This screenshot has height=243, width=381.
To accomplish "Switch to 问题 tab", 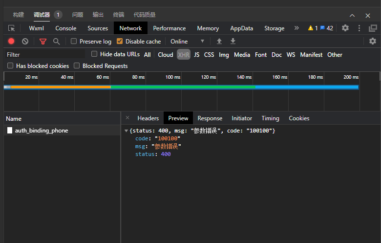I will 78,15.
